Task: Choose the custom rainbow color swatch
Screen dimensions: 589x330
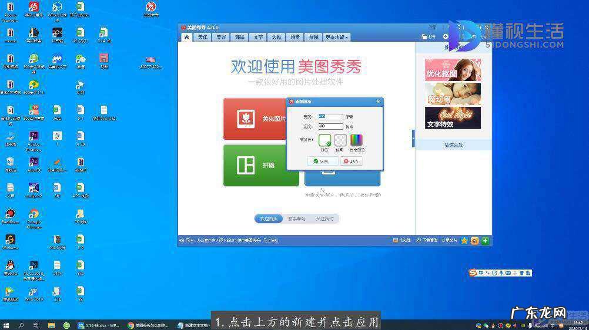Action: pos(356,140)
